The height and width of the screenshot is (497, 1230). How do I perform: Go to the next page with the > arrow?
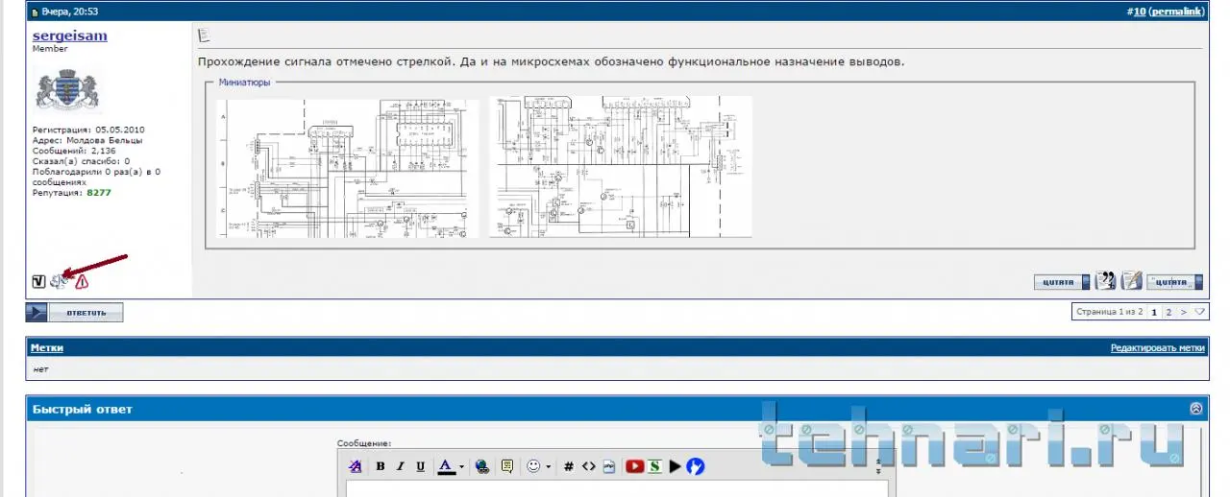1183,312
